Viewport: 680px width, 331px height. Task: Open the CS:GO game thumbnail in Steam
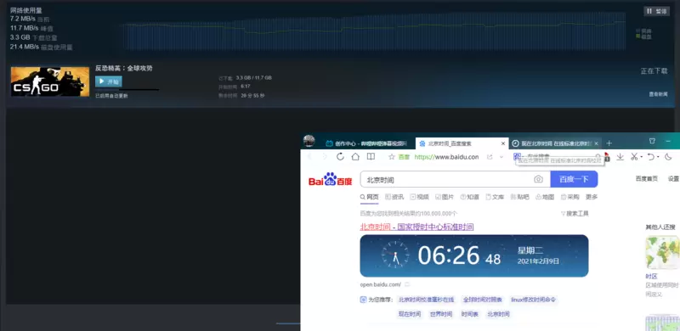[x=50, y=81]
